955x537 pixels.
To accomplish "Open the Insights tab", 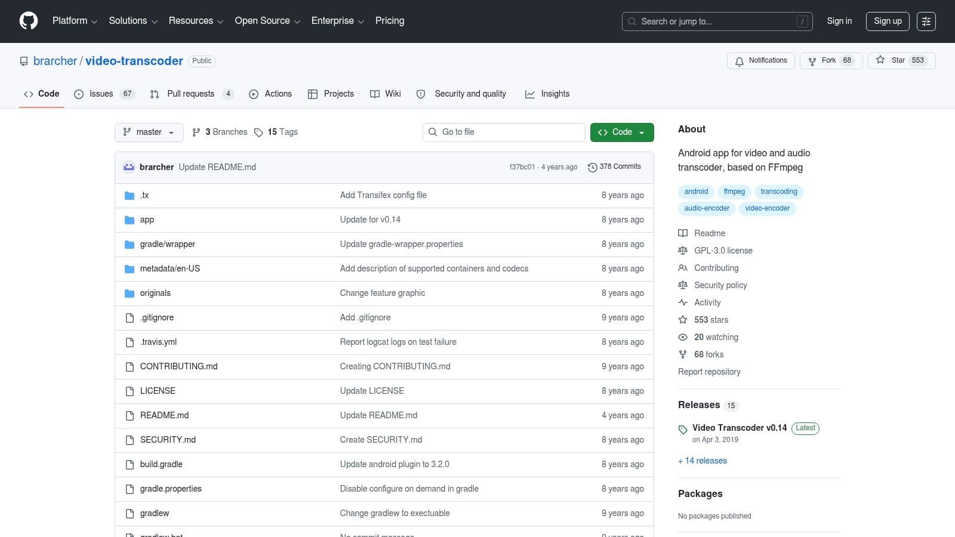I will point(547,94).
